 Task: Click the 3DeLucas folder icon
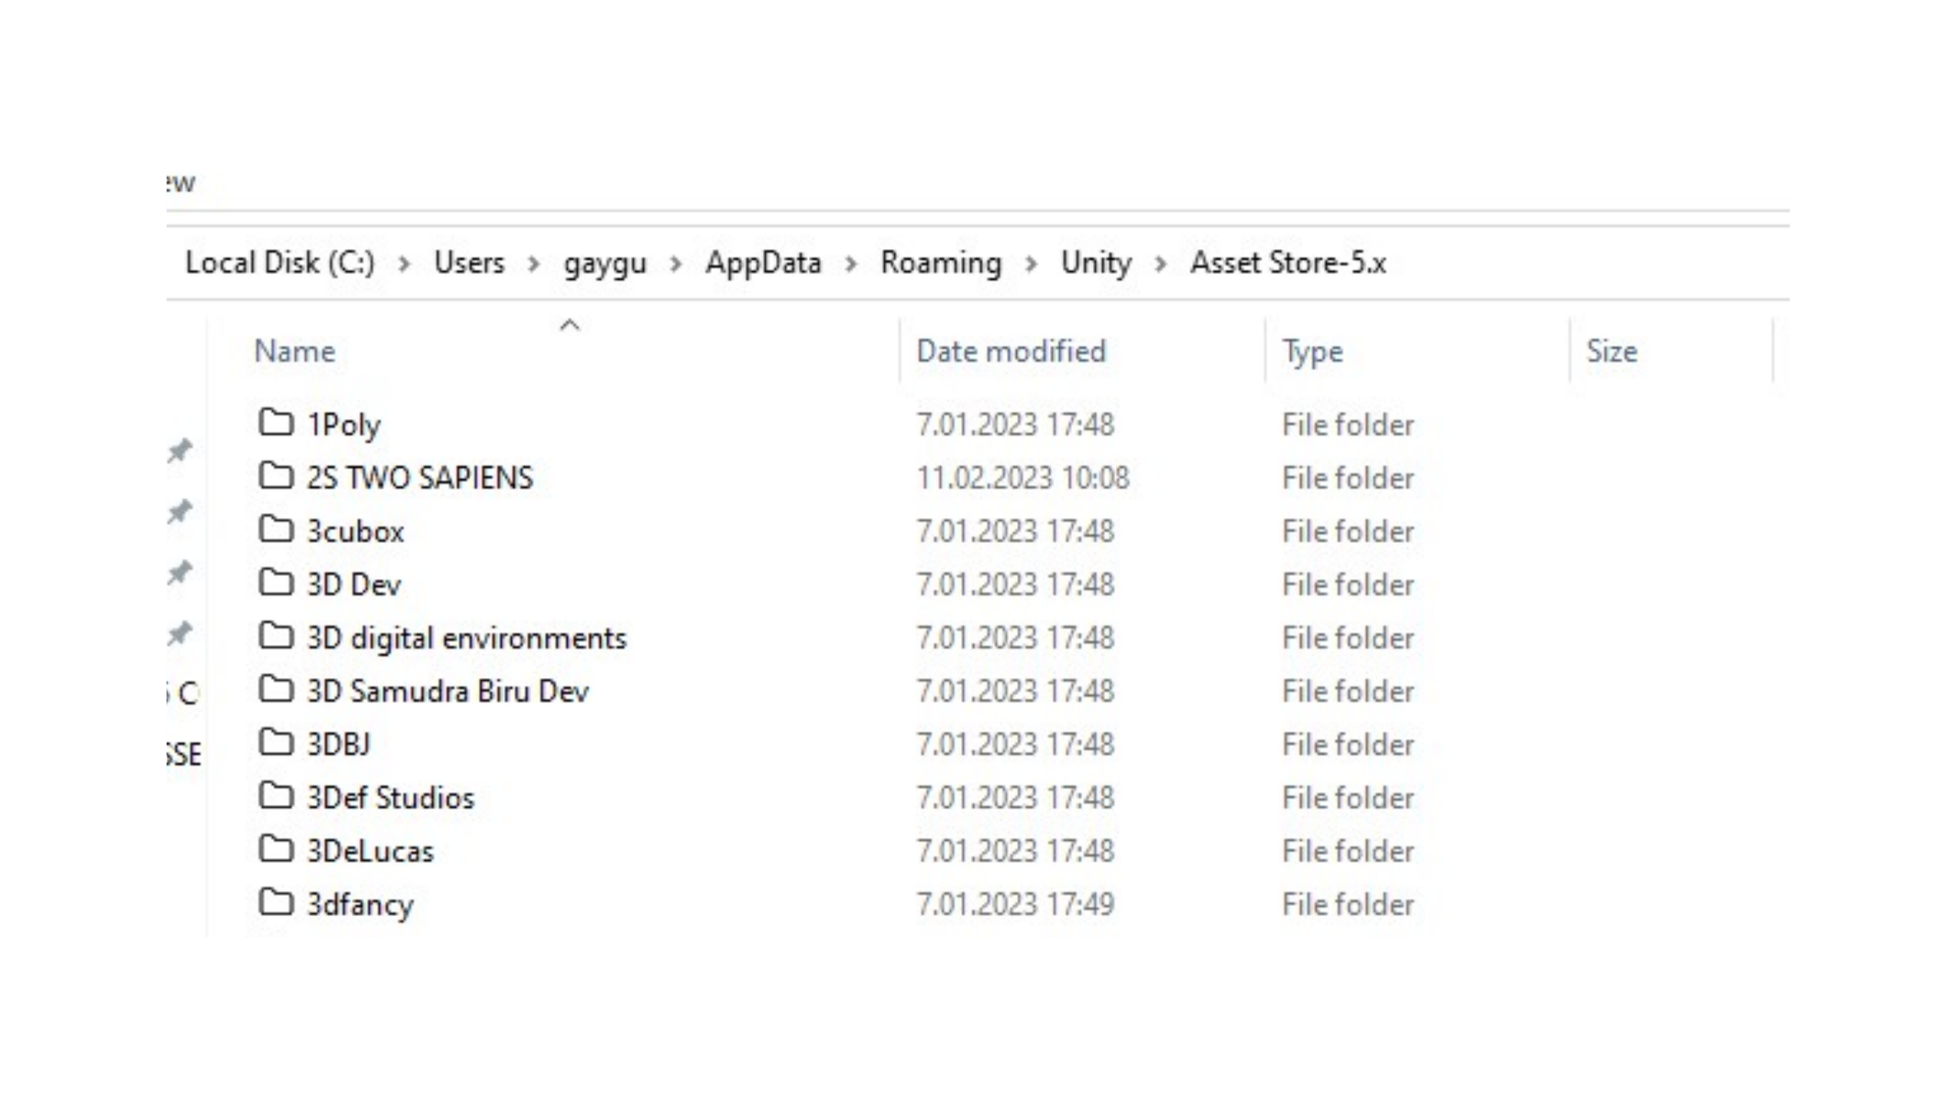point(276,849)
